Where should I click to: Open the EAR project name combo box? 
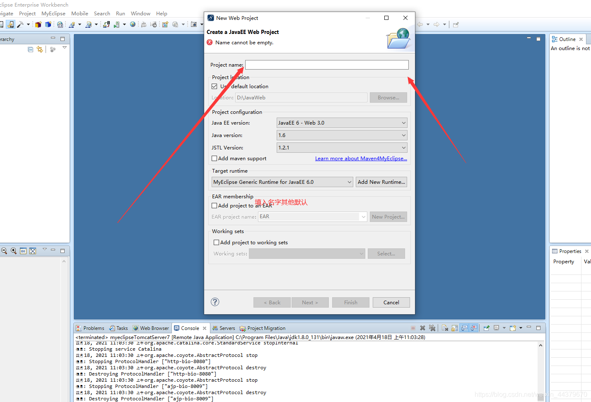[313, 217]
